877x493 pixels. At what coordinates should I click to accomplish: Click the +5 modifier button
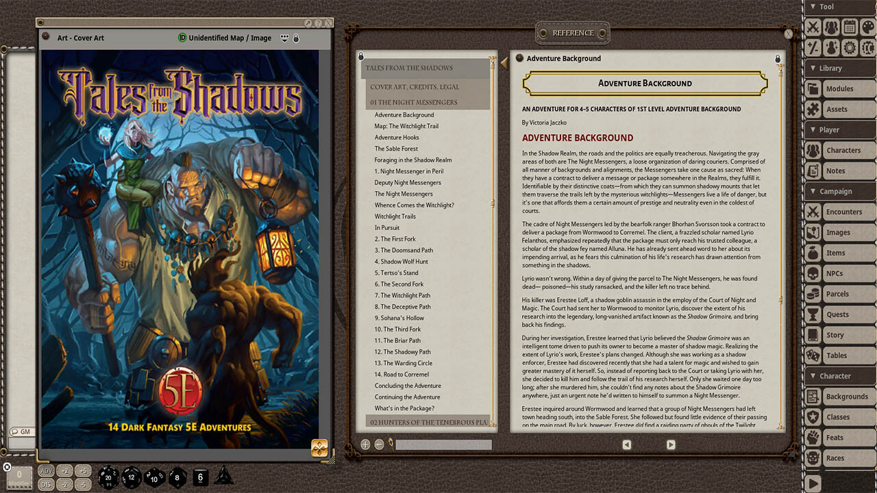(x=82, y=471)
